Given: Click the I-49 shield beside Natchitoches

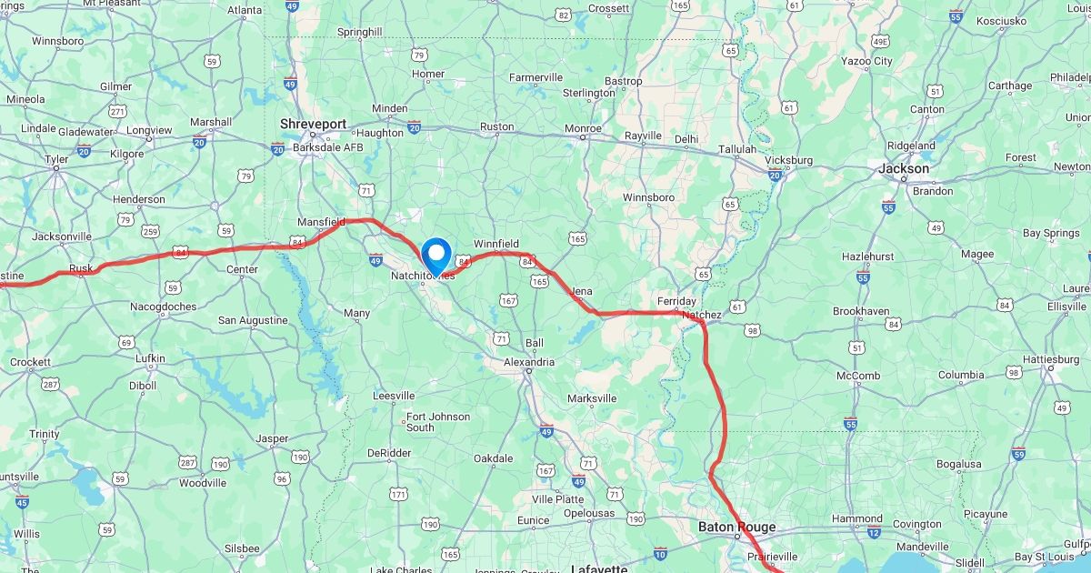Looking at the screenshot, I should 375,260.
